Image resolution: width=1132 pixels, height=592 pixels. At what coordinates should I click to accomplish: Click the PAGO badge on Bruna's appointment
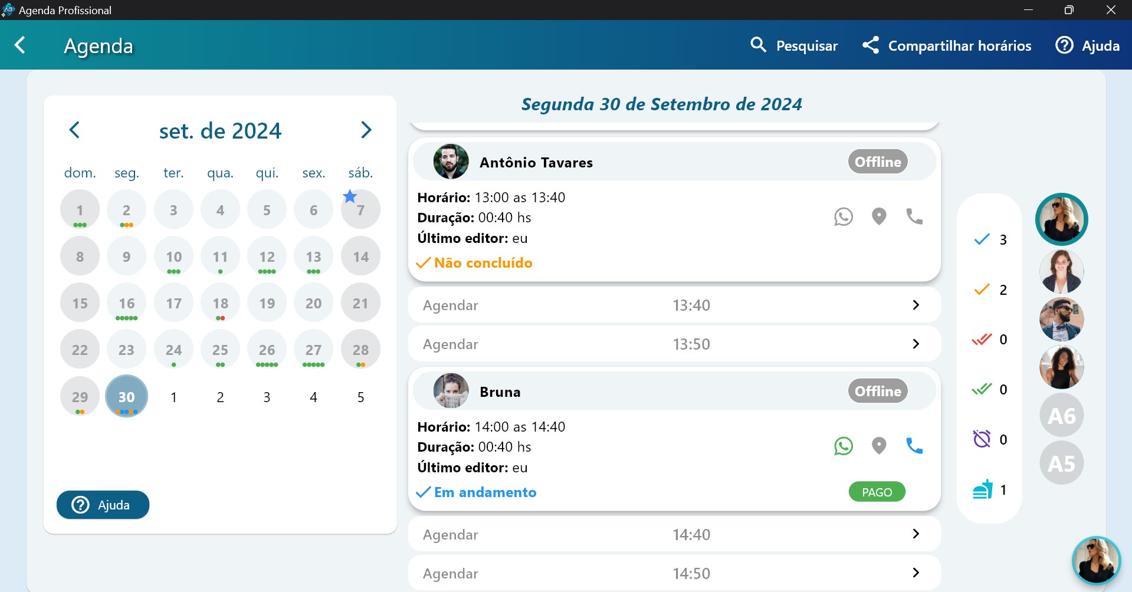click(x=877, y=492)
